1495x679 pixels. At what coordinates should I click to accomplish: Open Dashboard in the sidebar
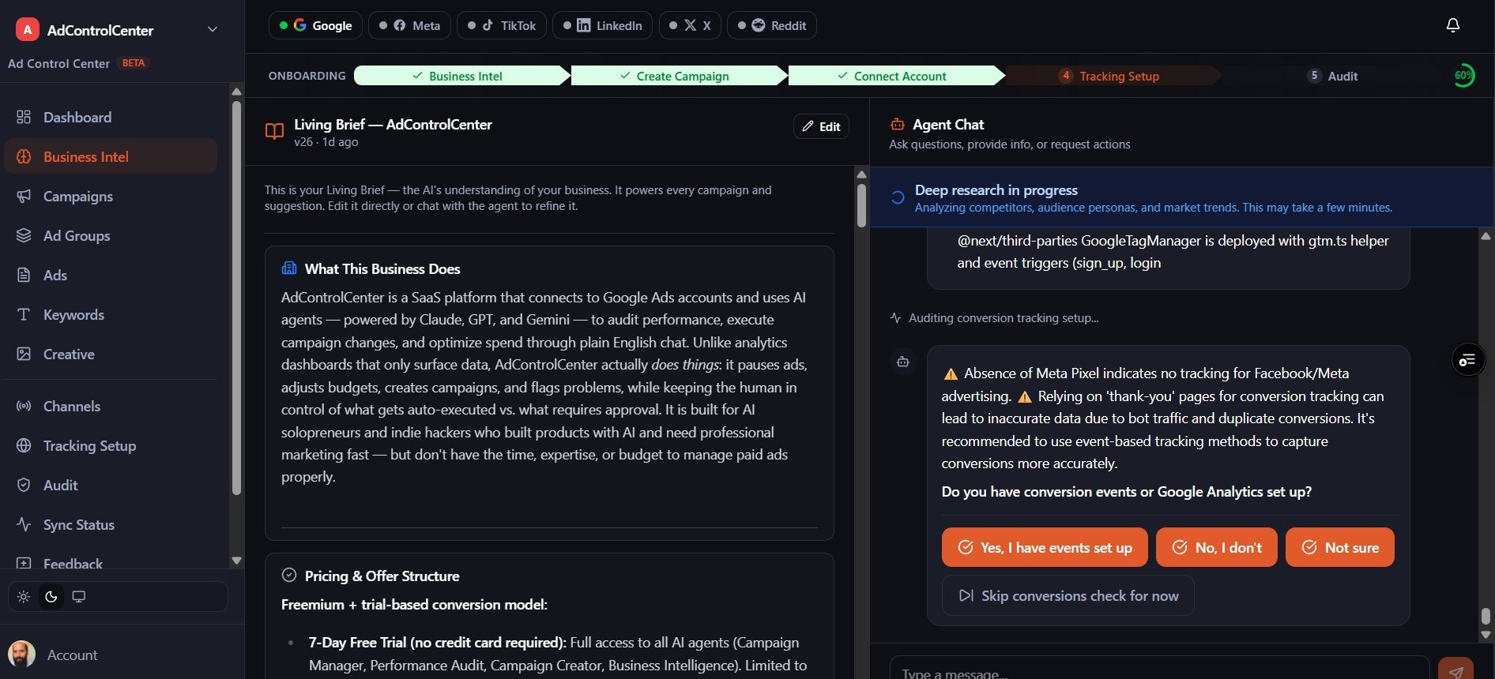click(111, 117)
